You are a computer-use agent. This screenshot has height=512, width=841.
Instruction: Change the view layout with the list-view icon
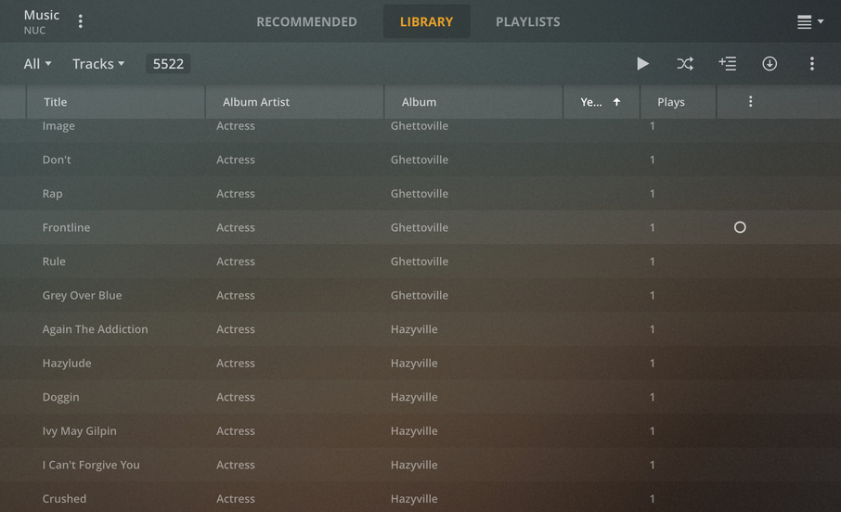click(x=809, y=22)
